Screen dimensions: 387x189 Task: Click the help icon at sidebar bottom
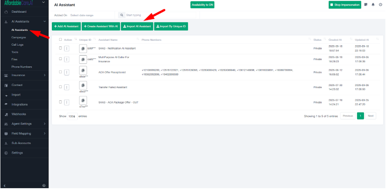click(x=44, y=186)
